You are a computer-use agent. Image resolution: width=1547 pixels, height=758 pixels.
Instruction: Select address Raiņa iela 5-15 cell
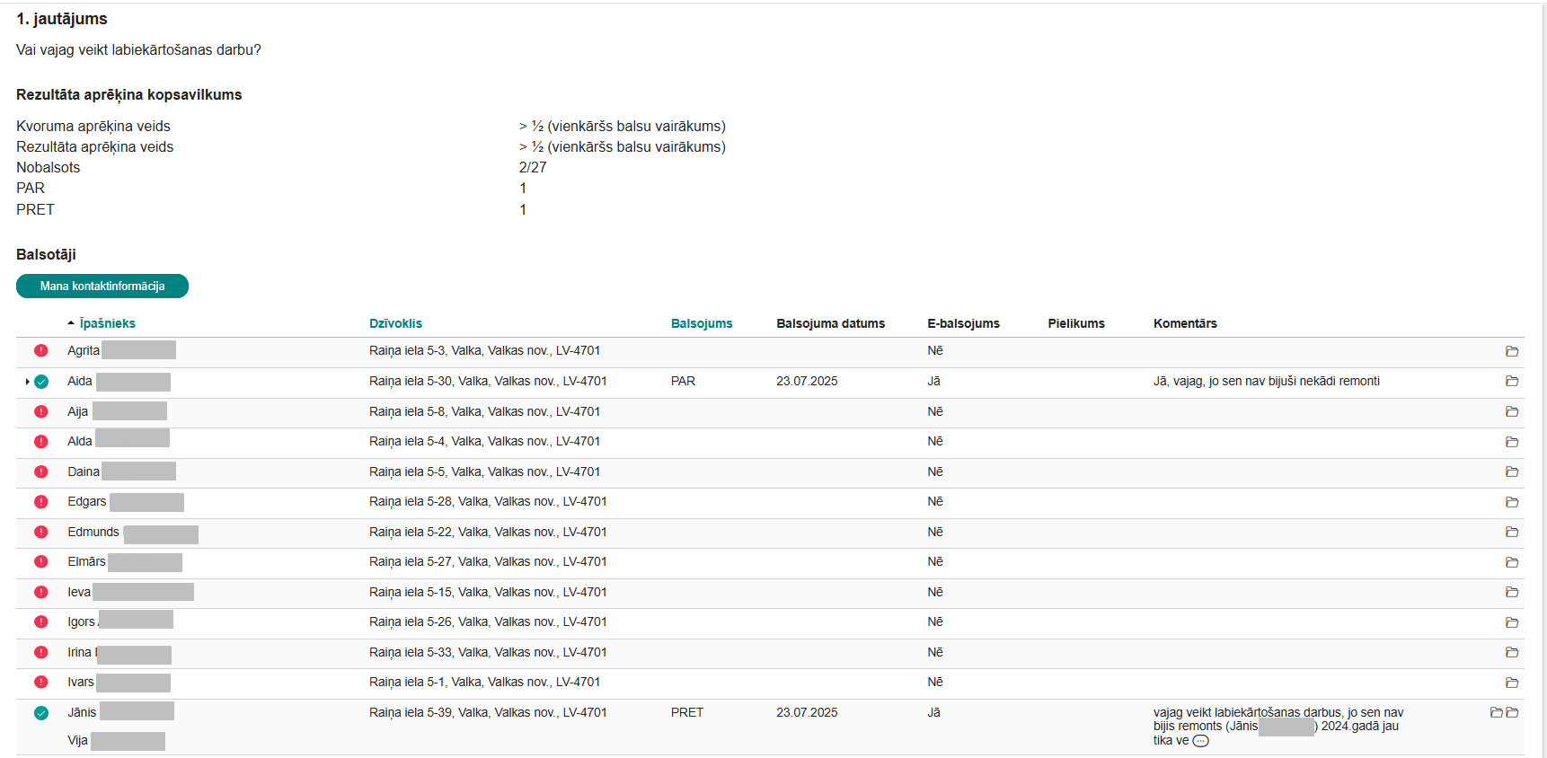tap(488, 592)
